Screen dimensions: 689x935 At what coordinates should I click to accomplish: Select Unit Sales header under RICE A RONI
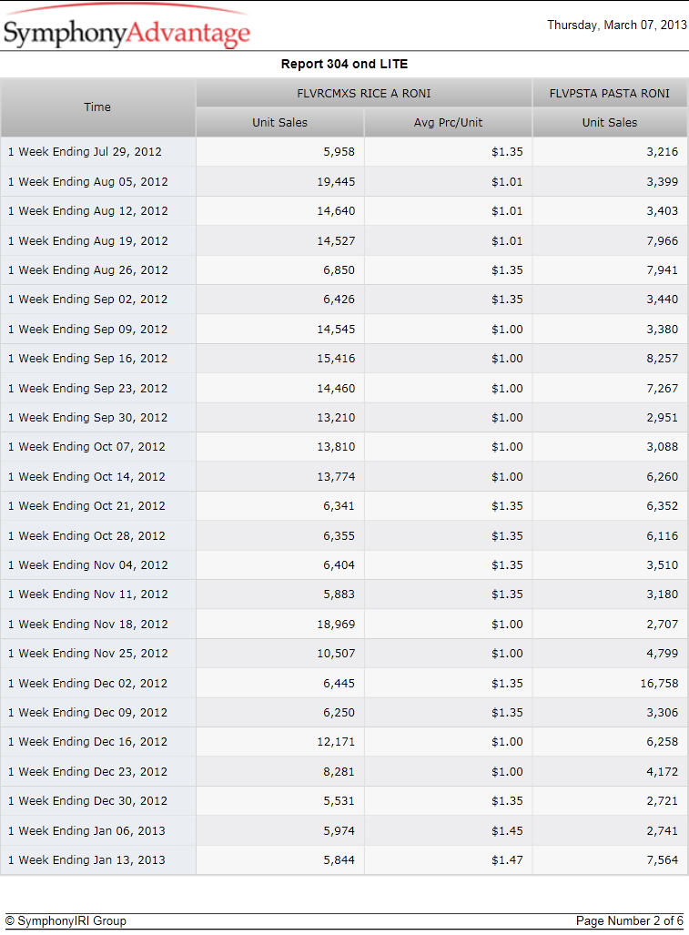tap(279, 122)
